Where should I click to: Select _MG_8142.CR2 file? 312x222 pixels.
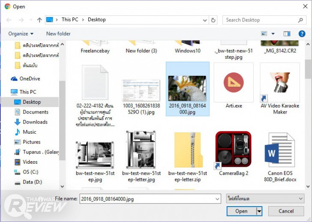point(280,47)
